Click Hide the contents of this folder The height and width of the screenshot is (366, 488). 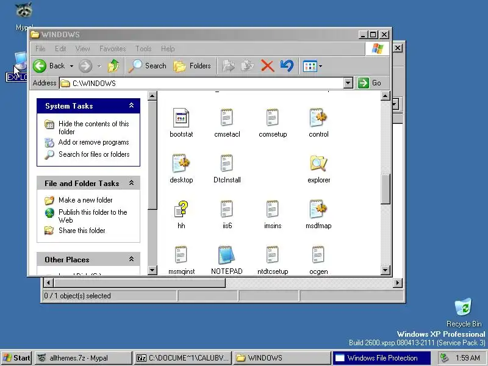[94, 127]
